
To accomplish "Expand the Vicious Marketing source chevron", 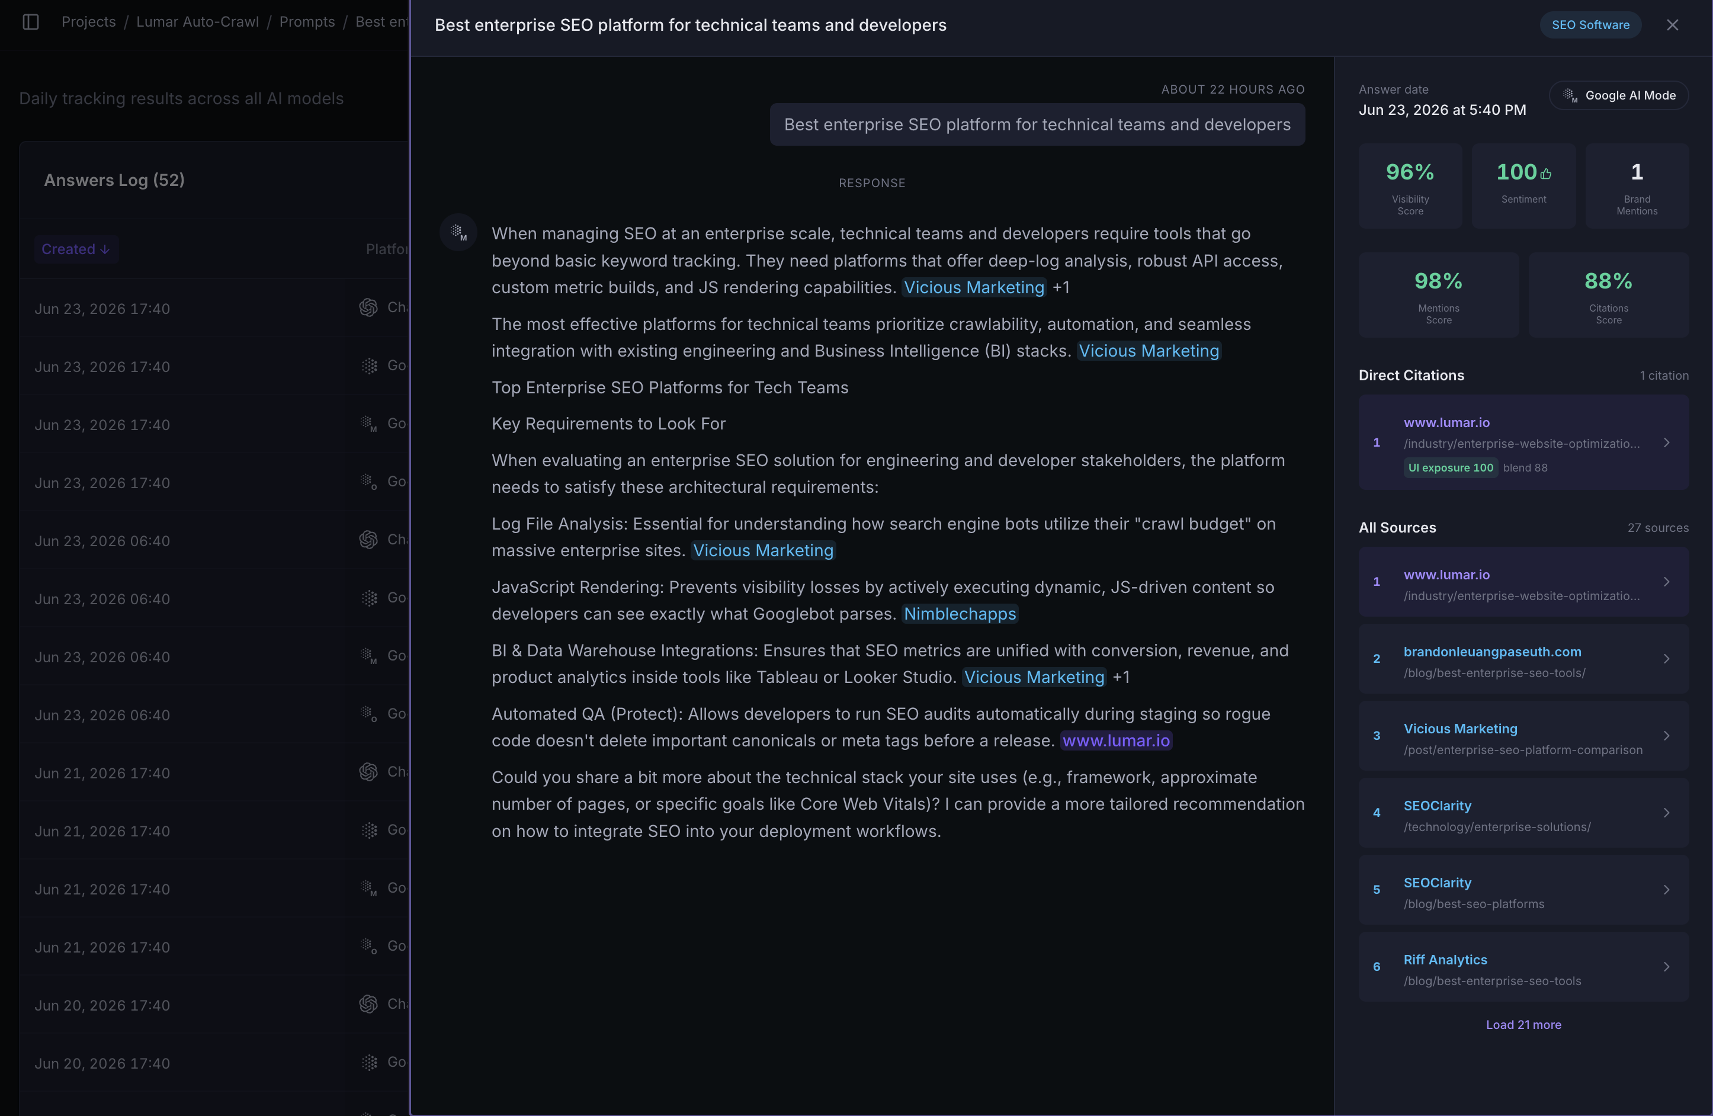I will 1666,736.
